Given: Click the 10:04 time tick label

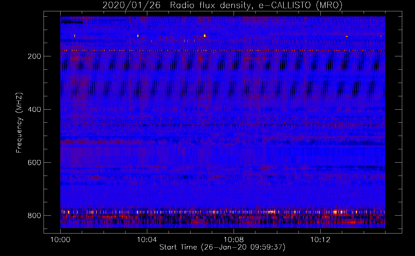Looking at the screenshot, I should tap(147, 240).
